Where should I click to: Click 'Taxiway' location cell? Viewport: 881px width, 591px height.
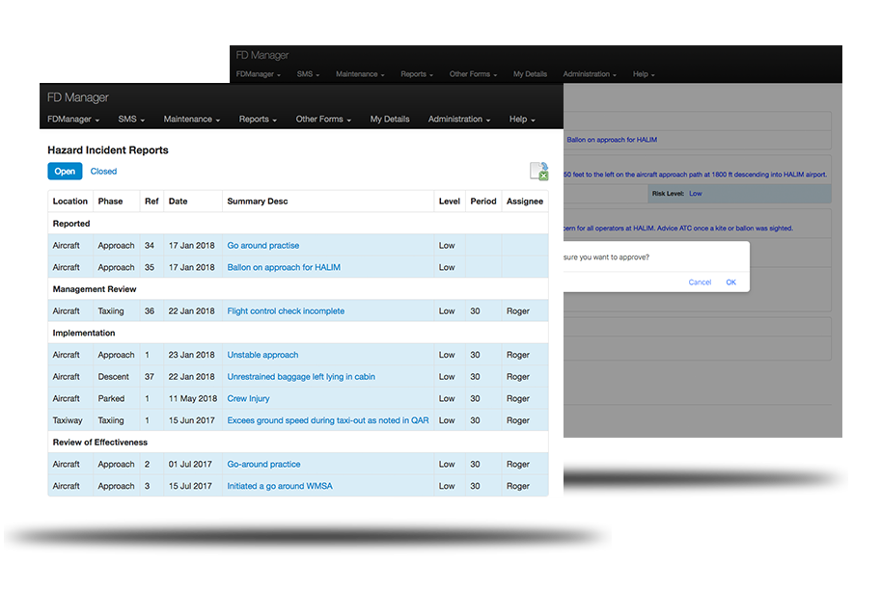click(x=70, y=420)
